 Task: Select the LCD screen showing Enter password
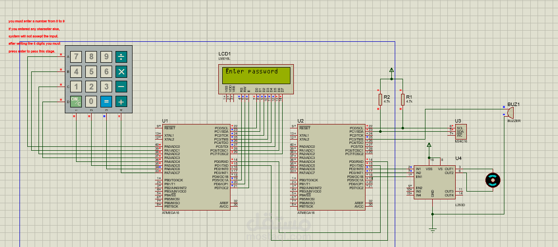(256, 75)
